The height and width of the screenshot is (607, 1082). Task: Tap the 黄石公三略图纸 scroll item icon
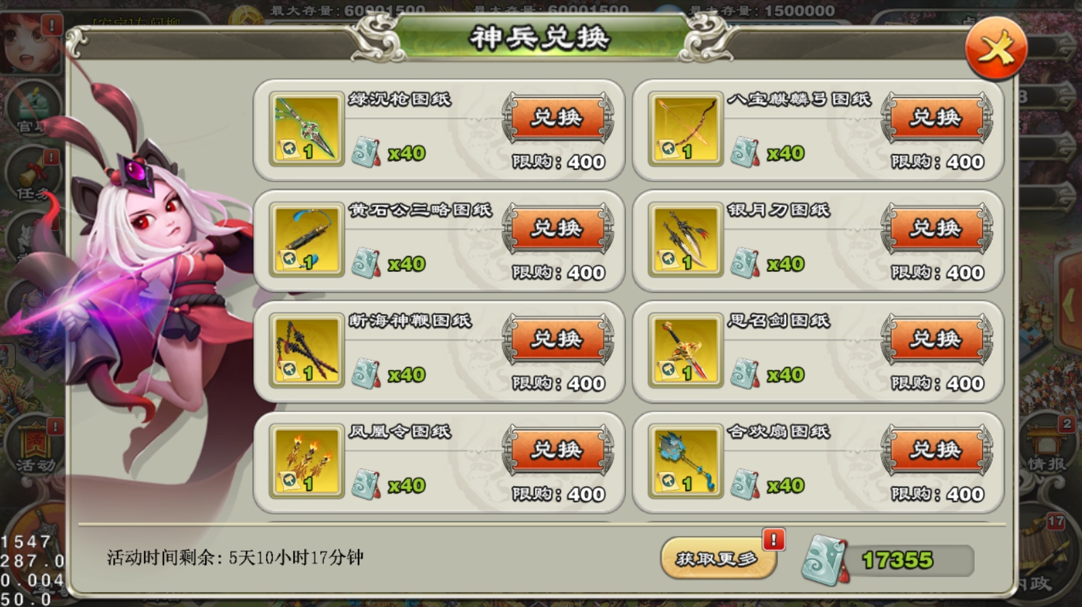306,240
